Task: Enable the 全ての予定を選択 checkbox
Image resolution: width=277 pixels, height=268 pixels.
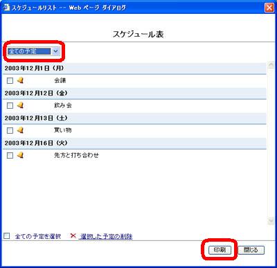Action: pyautogui.click(x=7, y=236)
